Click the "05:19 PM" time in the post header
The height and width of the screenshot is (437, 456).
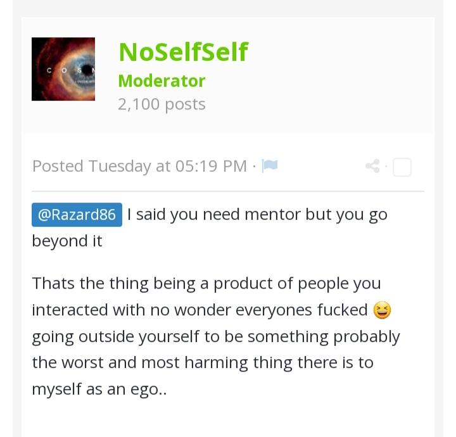pyautogui.click(x=211, y=167)
